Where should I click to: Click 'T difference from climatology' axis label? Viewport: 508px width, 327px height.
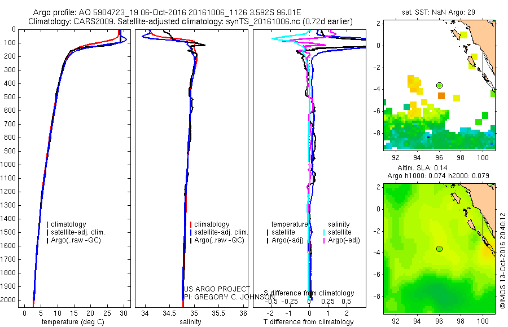click(x=308, y=322)
